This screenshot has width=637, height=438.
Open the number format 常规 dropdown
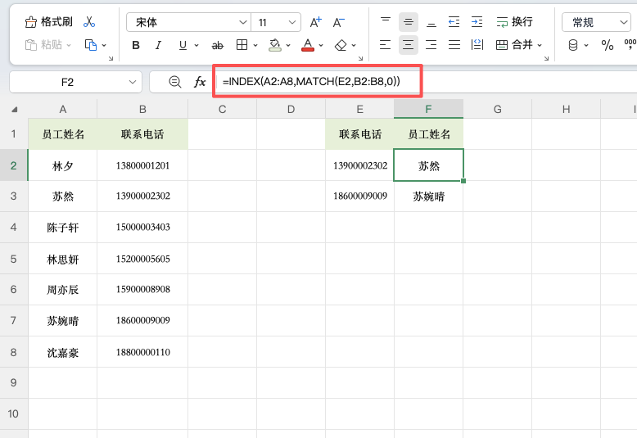(x=625, y=22)
